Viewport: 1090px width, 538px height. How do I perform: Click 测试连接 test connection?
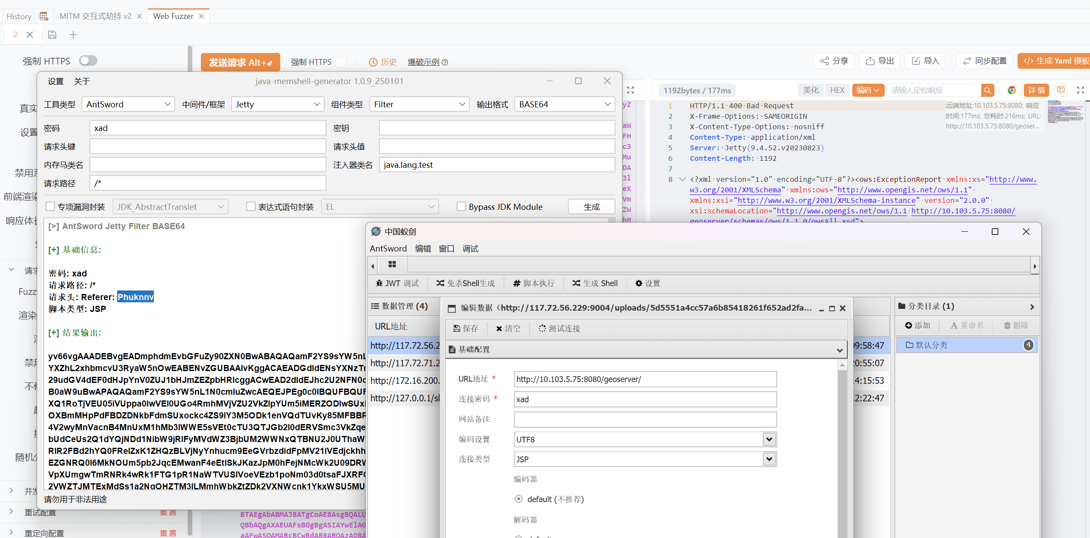(559, 329)
